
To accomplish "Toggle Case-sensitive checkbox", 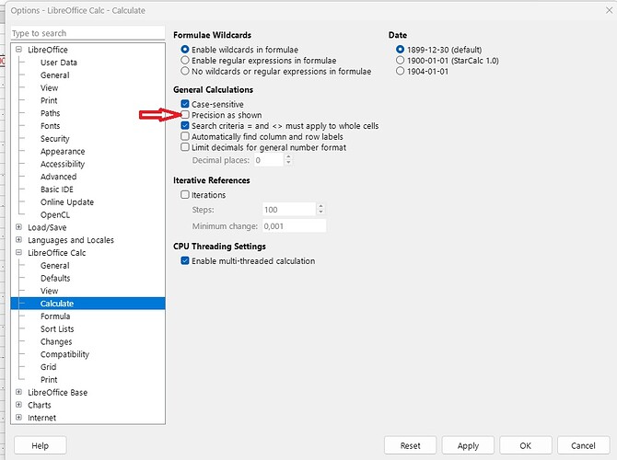I will (x=185, y=104).
